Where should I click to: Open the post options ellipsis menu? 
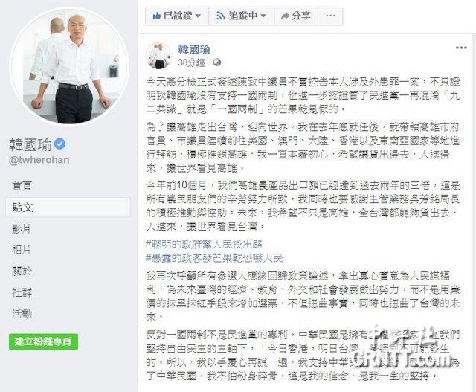(x=461, y=48)
